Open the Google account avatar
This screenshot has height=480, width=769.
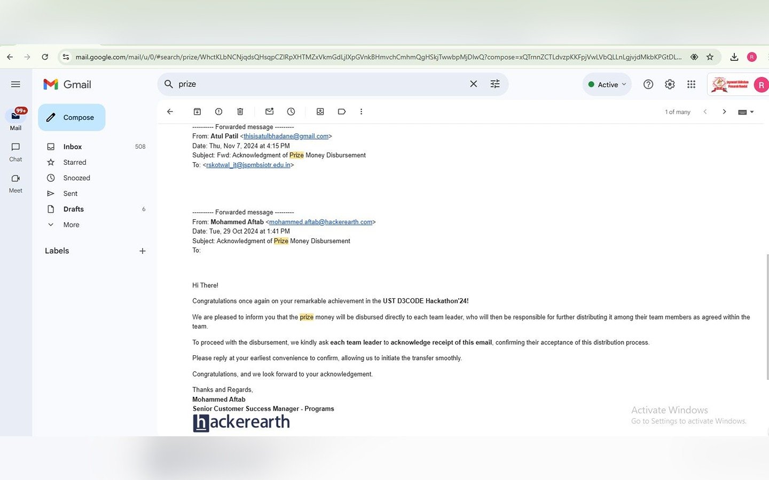pyautogui.click(x=761, y=85)
